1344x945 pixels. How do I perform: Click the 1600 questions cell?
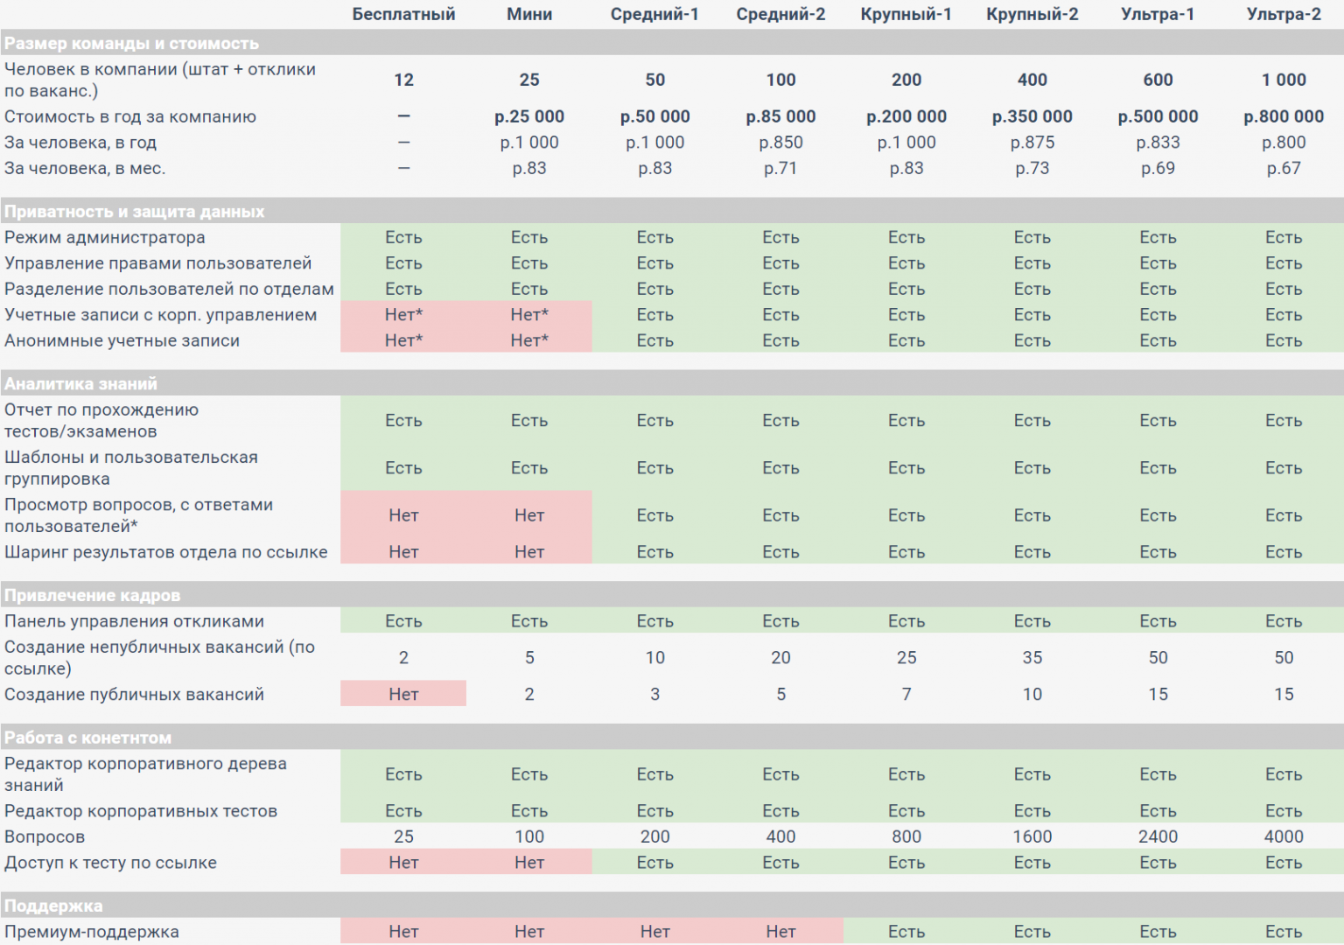[1032, 836]
